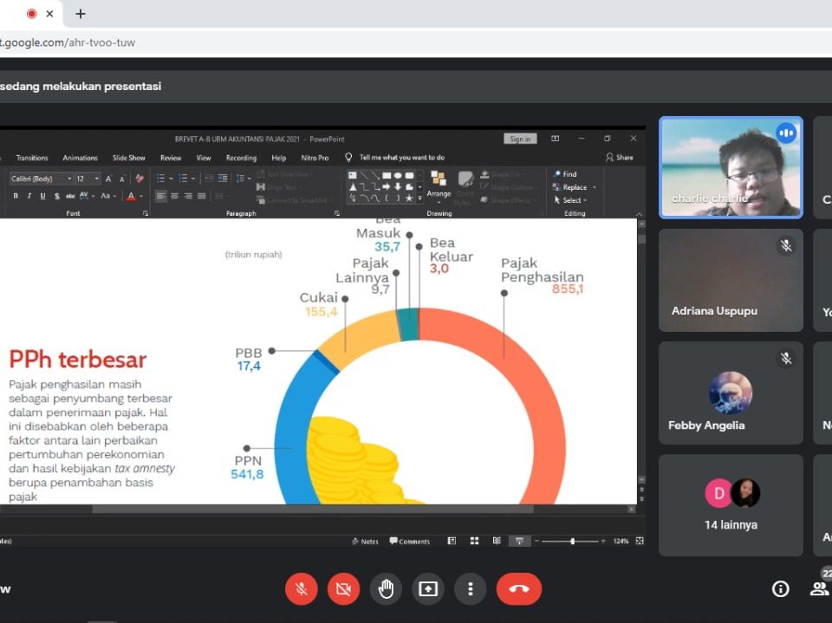
Task: Open the Recording ribbon tab
Action: tap(241, 158)
